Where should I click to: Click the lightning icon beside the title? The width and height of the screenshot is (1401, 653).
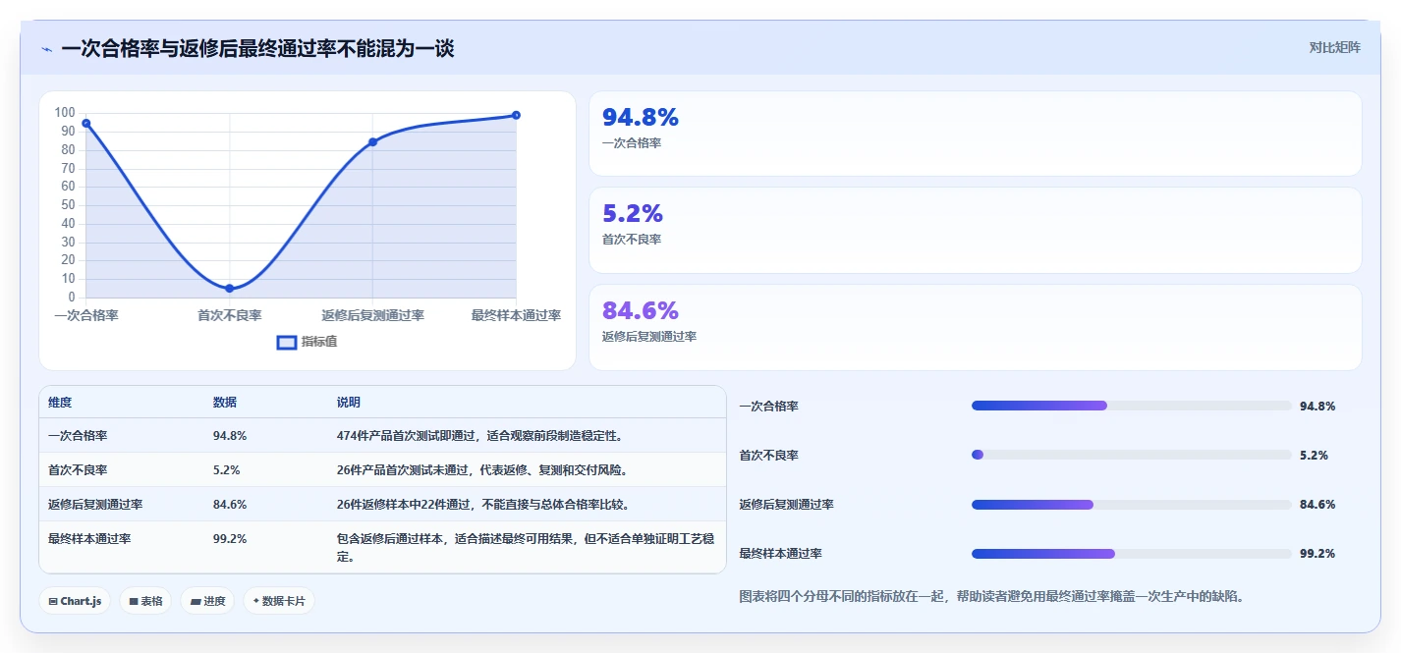(47, 49)
